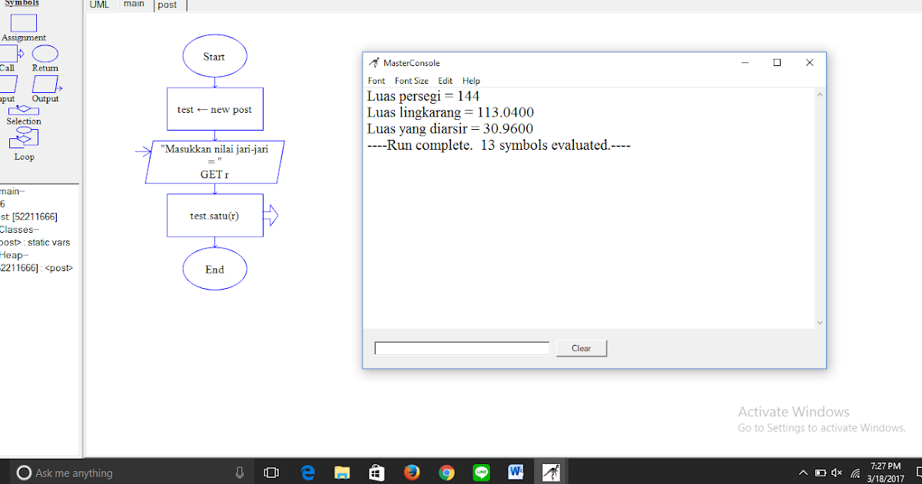Select the Start oval in flowchart
Screen dimensions: 922x484
click(214, 57)
